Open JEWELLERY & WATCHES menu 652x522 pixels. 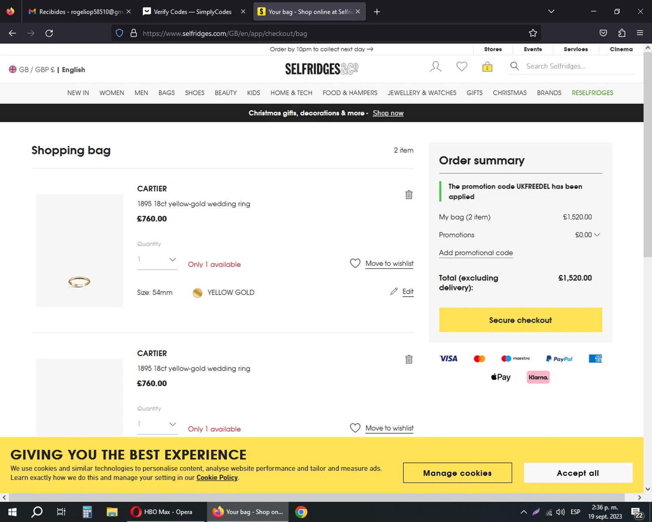point(422,93)
